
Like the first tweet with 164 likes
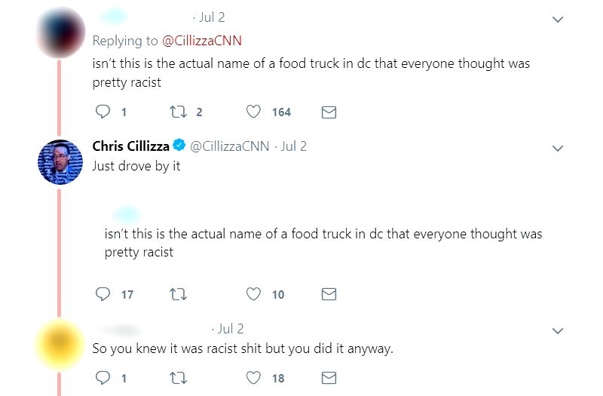[254, 112]
